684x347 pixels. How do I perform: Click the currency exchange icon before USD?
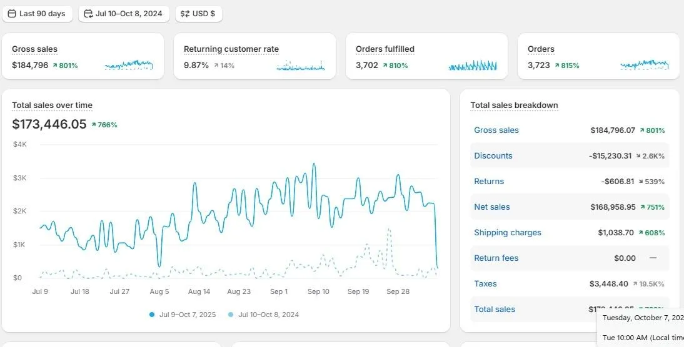click(185, 14)
